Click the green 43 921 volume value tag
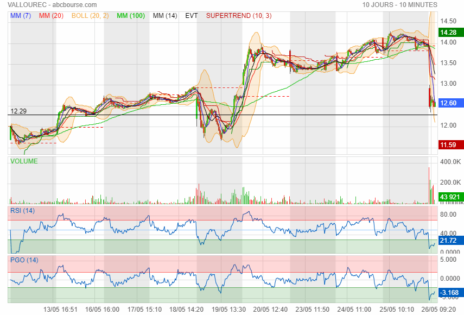This screenshot has width=464, height=315. [450, 197]
